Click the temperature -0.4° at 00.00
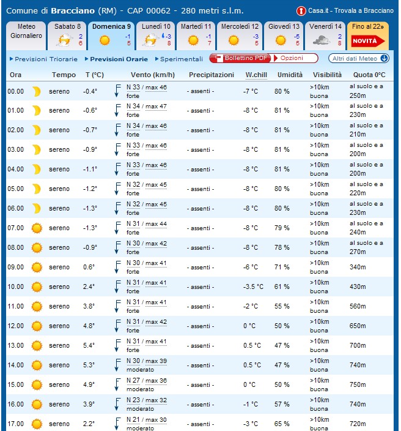Viewport: 401px width, 431px height. click(x=90, y=91)
